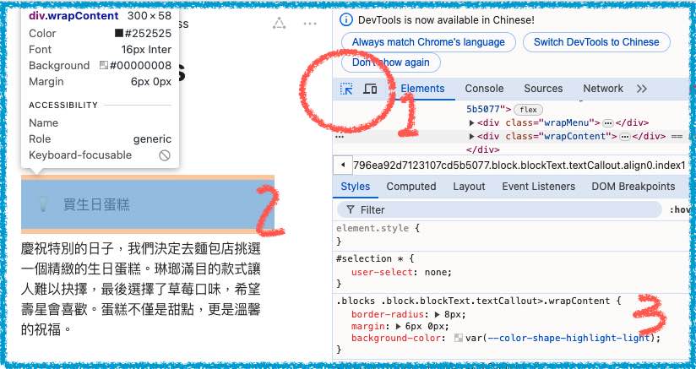
Task: Toggle the device toolbar icon
Action: click(x=369, y=89)
